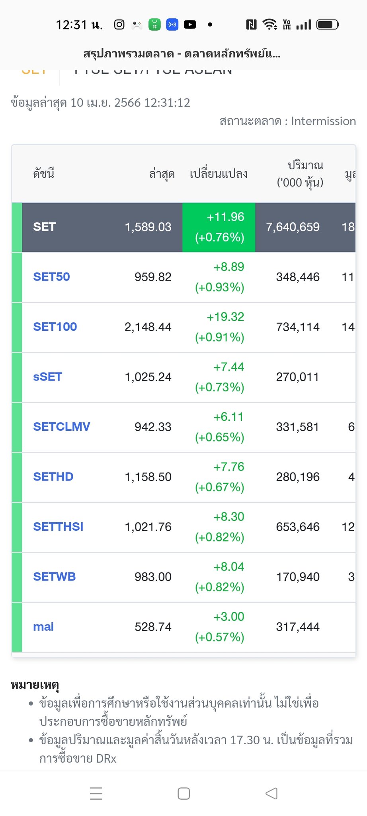Click SETHD last value 1,158.50
Viewport: 367px width, 816px height.
[x=148, y=477]
